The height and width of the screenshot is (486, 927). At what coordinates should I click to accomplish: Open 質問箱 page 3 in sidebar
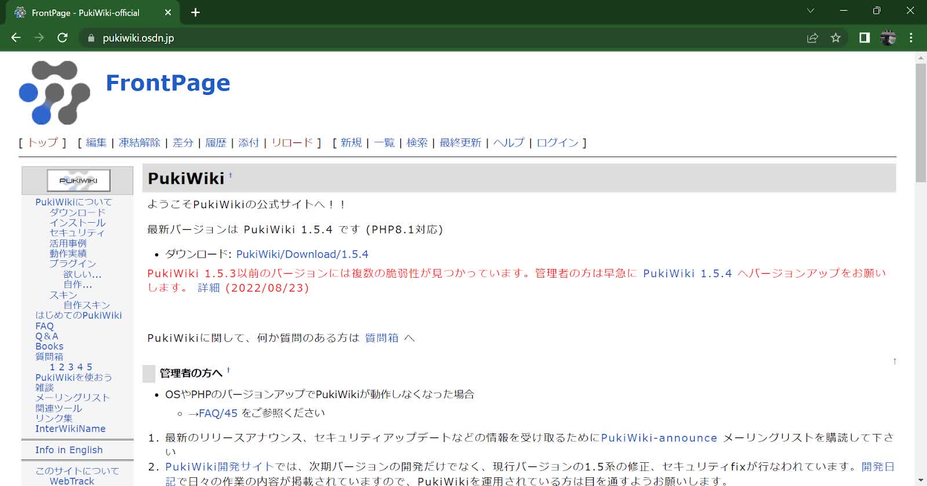71,367
